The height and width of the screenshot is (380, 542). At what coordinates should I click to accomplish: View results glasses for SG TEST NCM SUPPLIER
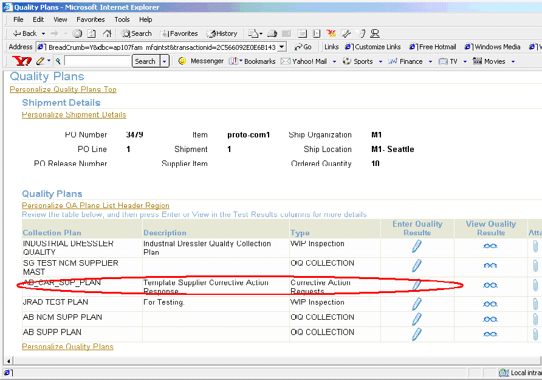pos(490,266)
